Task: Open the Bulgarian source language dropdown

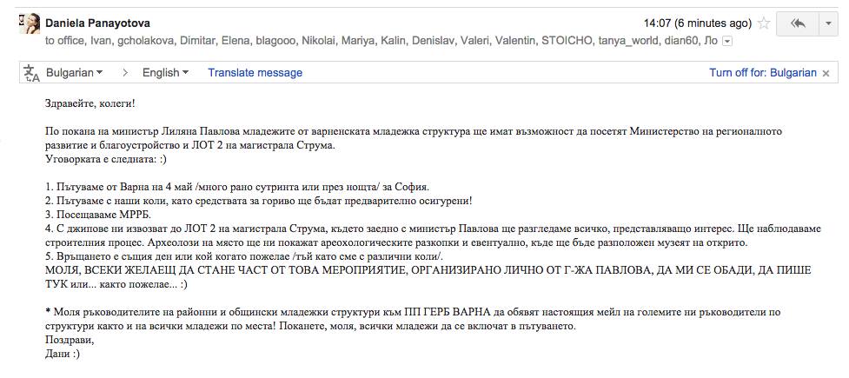Action: (x=74, y=73)
